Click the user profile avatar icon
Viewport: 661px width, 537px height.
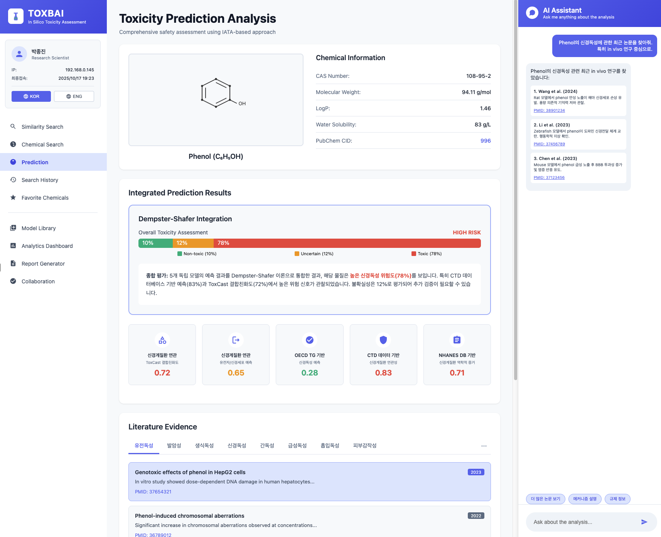pos(19,54)
